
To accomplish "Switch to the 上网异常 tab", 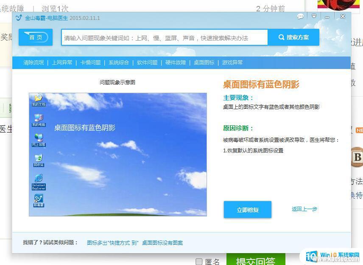I will point(62,62).
